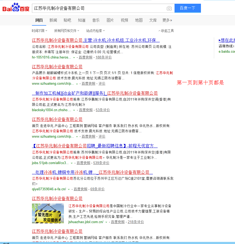235x244 pixels.
Task: View 69条评价 reviews link
Action: pos(97,189)
